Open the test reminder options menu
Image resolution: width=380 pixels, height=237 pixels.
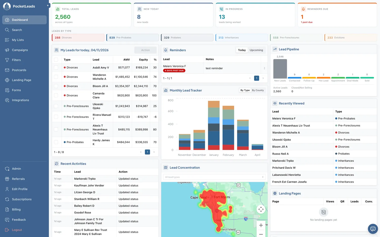point(264,68)
